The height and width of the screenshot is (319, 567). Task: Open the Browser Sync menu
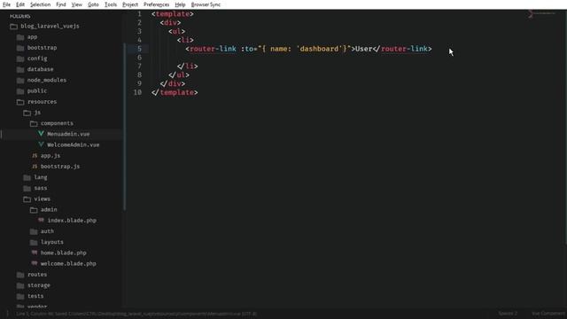tap(206, 4)
